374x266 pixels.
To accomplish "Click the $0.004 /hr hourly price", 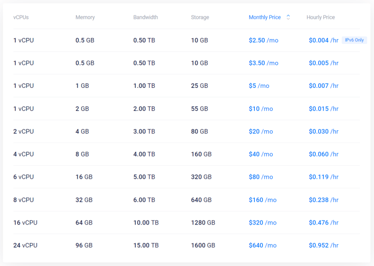I will click(324, 40).
